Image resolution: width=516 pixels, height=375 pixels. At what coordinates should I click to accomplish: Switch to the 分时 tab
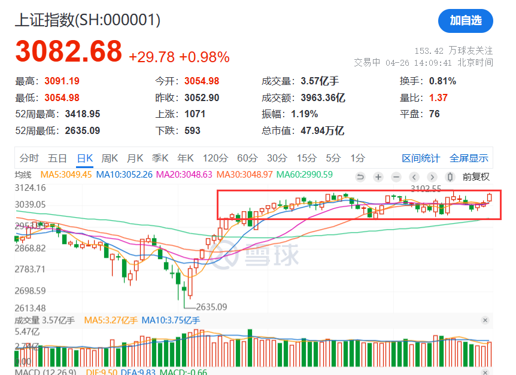click(x=29, y=158)
